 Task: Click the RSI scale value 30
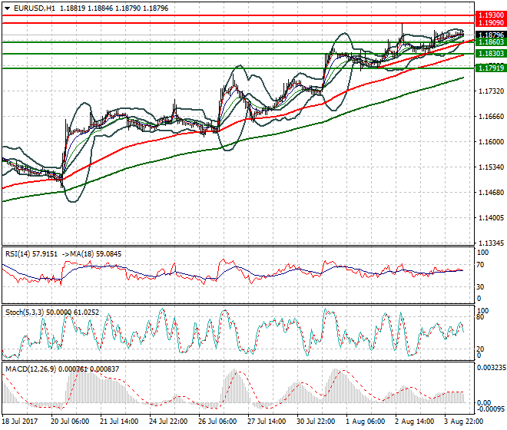click(480, 287)
